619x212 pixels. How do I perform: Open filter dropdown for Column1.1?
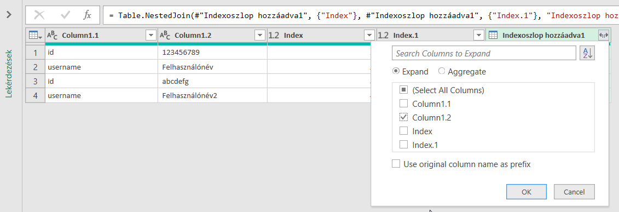[x=151, y=35]
